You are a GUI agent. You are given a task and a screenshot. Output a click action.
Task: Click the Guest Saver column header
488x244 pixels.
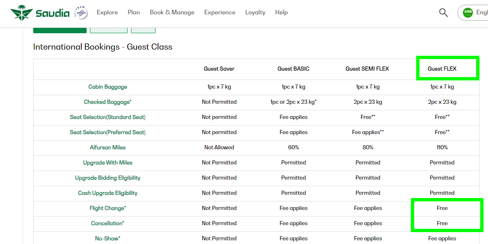click(x=219, y=69)
